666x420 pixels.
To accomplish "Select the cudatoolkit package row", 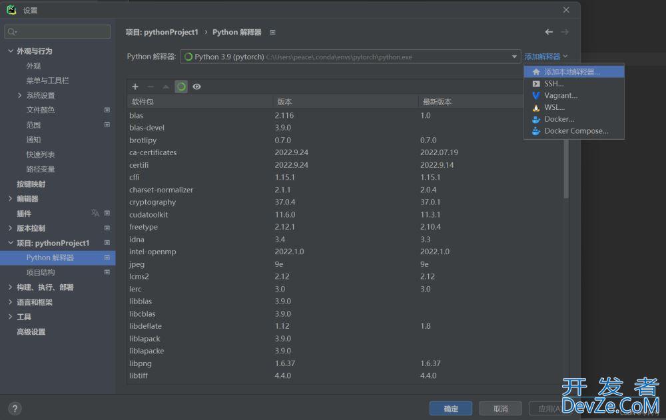I will (x=345, y=214).
